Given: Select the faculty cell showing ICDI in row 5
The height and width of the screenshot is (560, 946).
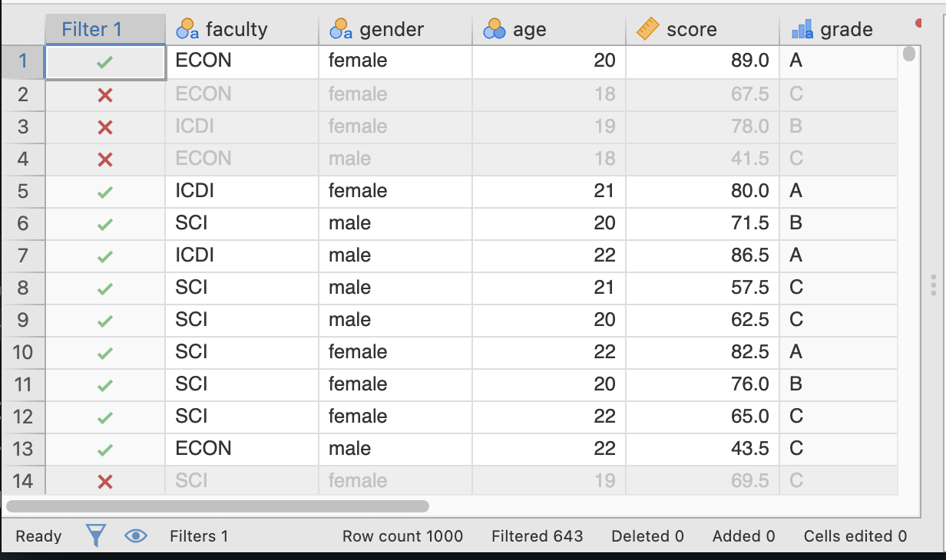Looking at the screenshot, I should (241, 191).
